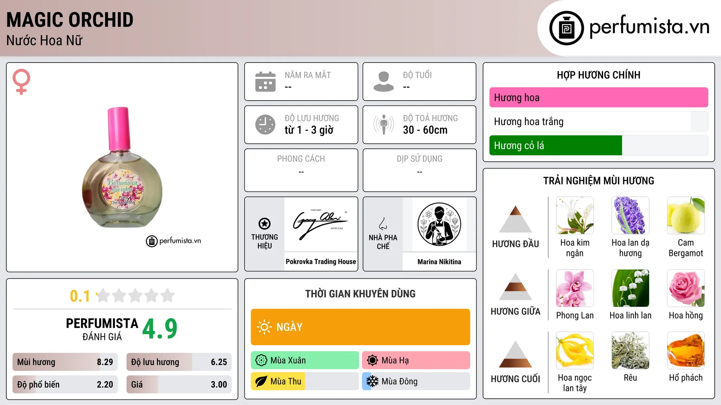Screen dimensions: 721x405
Task: Click the Độ lưu hương 6.25 score bar
Action: (179, 362)
